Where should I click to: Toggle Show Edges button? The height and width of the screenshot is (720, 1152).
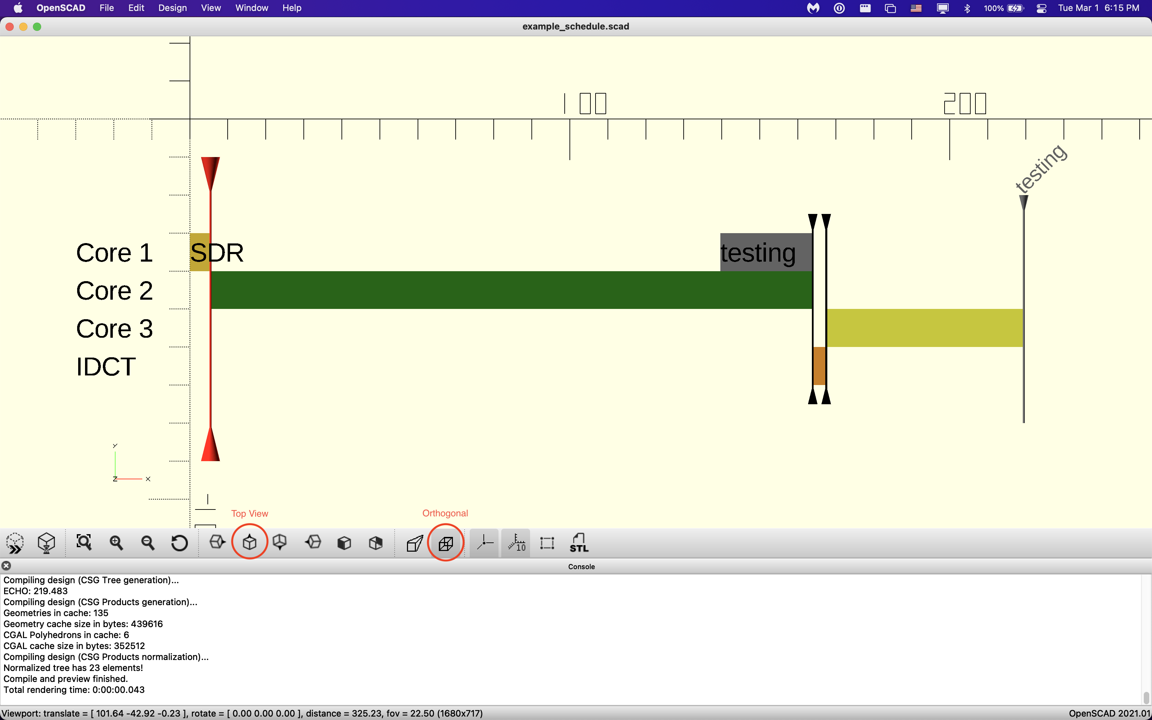pyautogui.click(x=548, y=543)
